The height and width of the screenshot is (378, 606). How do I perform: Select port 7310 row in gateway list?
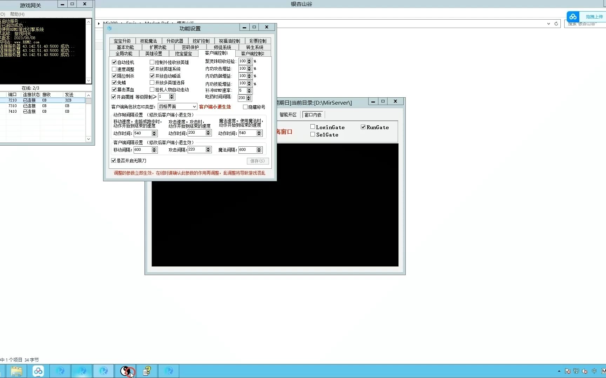coord(42,106)
